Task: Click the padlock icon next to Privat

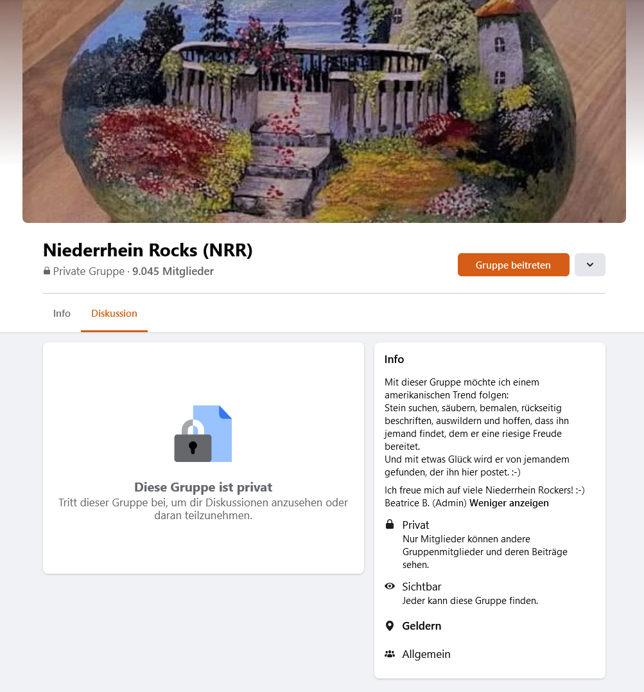Action: pyautogui.click(x=390, y=524)
